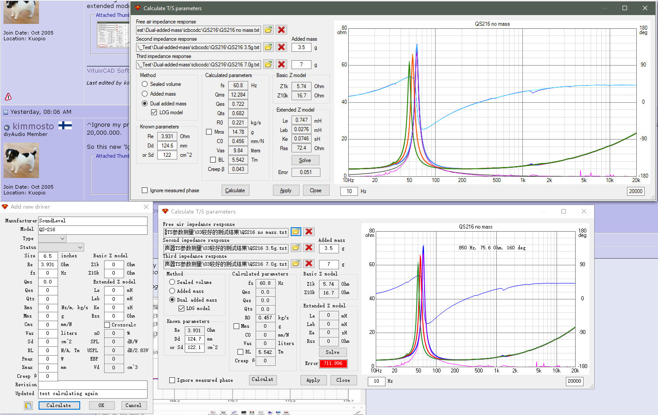This screenshot has height=415, width=658.
Task: Close the Add new driver dialog
Action: pyautogui.click(x=146, y=207)
